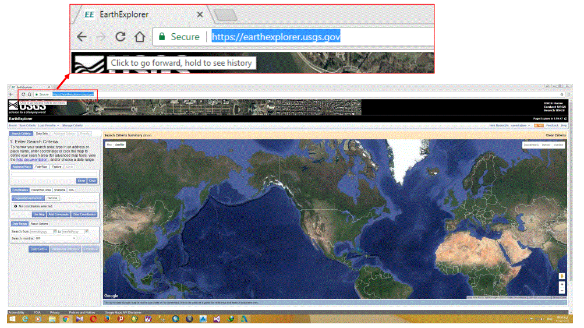Open the Windows Start menu

click(12, 319)
